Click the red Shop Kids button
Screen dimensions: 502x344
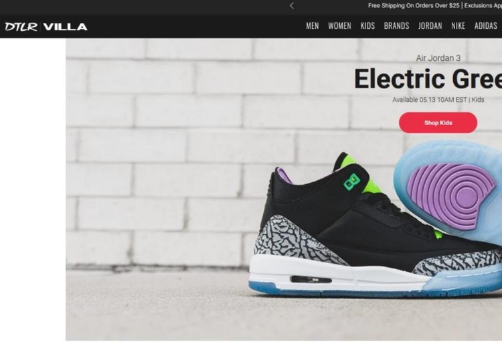[438, 122]
